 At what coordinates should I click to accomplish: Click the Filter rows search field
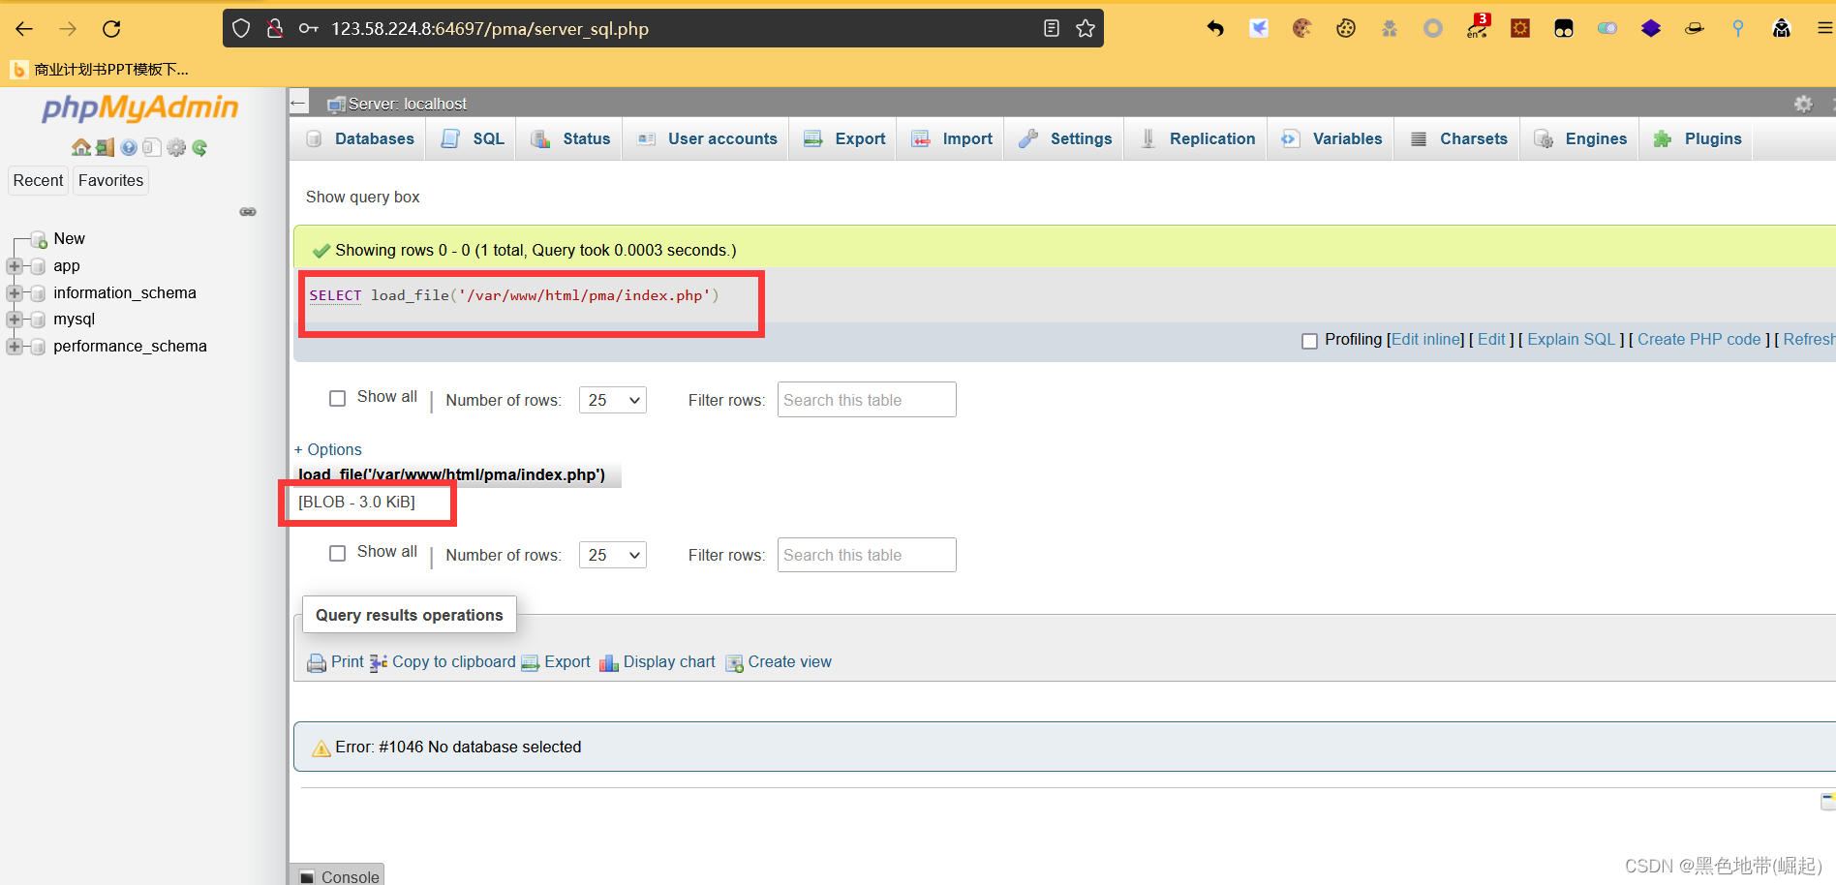tap(866, 399)
